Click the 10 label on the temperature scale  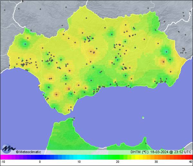tap(79, 162)
